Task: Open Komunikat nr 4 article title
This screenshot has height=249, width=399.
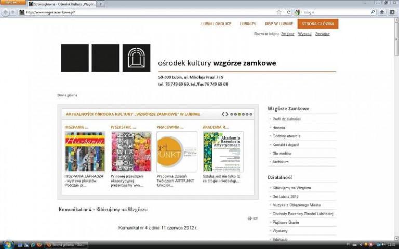Action: coord(103,210)
